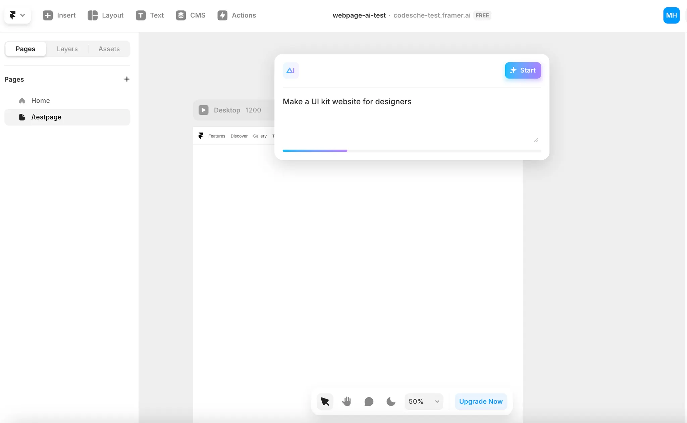Expand the 50% zoom dropdown
The height and width of the screenshot is (423, 687).
424,402
